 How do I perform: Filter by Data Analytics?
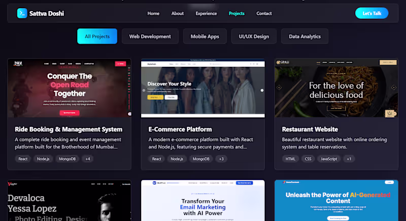click(x=304, y=36)
